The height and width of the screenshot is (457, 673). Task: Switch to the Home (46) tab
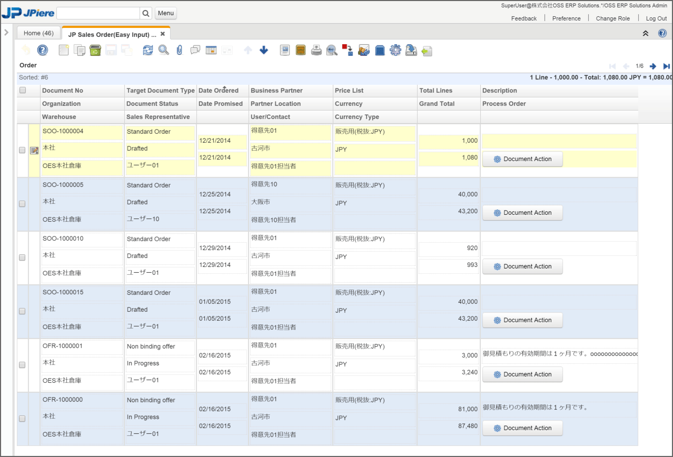tap(39, 33)
